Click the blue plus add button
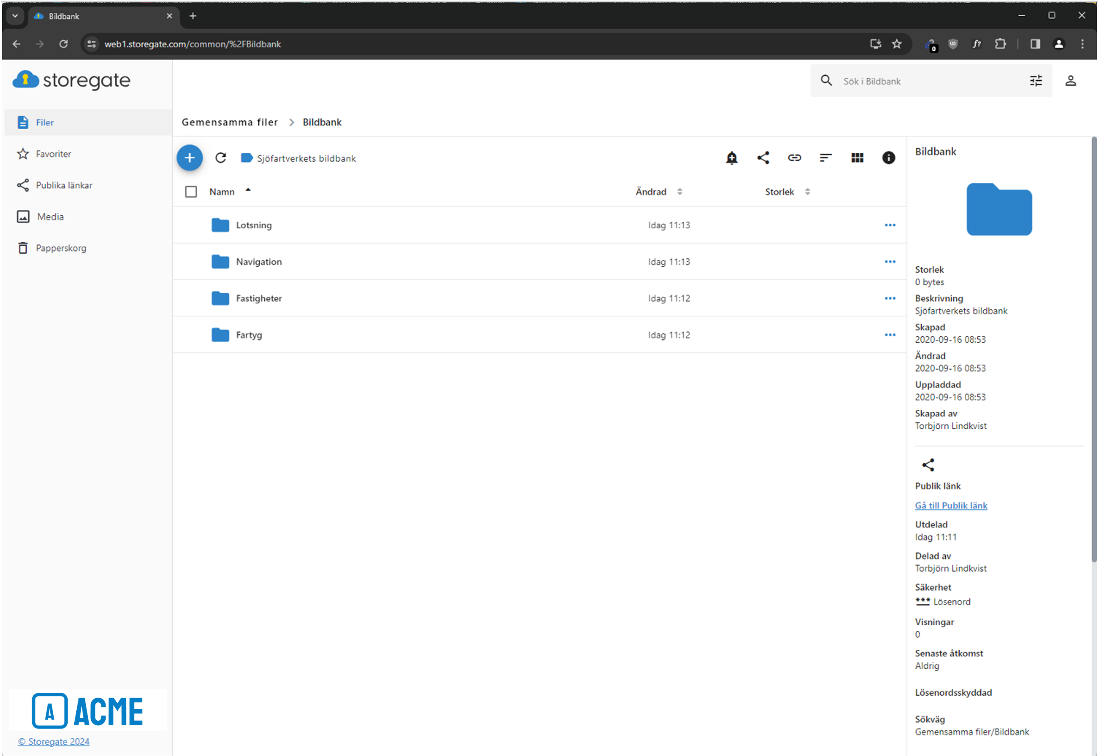This screenshot has height=756, width=1099. click(x=189, y=158)
